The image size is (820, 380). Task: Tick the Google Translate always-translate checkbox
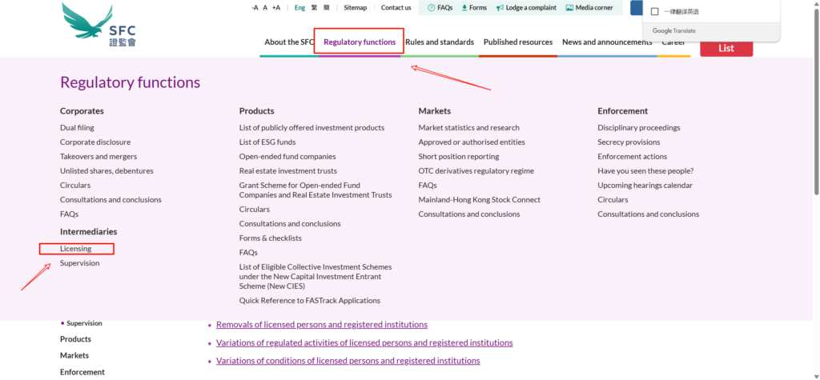[655, 12]
